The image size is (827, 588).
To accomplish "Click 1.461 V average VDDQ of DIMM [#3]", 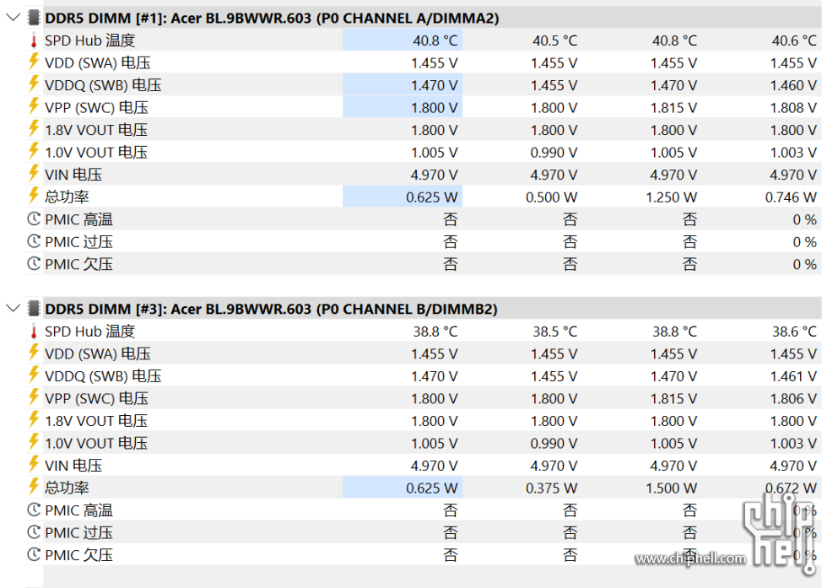I will tap(793, 376).
